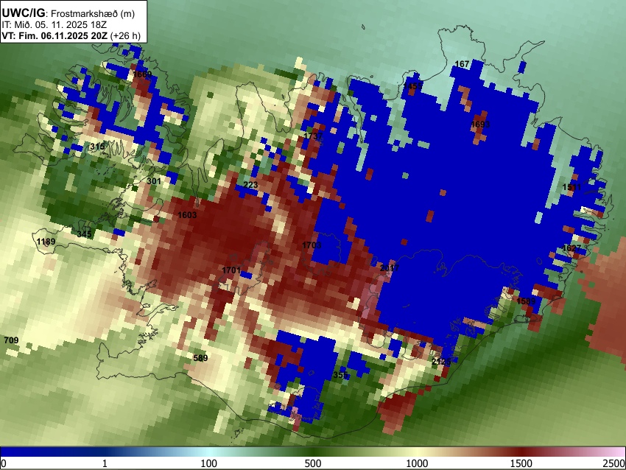Click the color scale label 1000
This screenshot has height=470, width=626.
(x=417, y=463)
